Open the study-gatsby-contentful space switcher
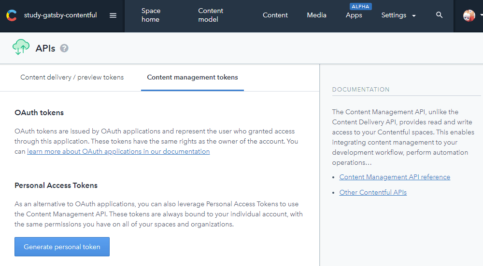Screen dimensions: 483x266 pos(60,15)
